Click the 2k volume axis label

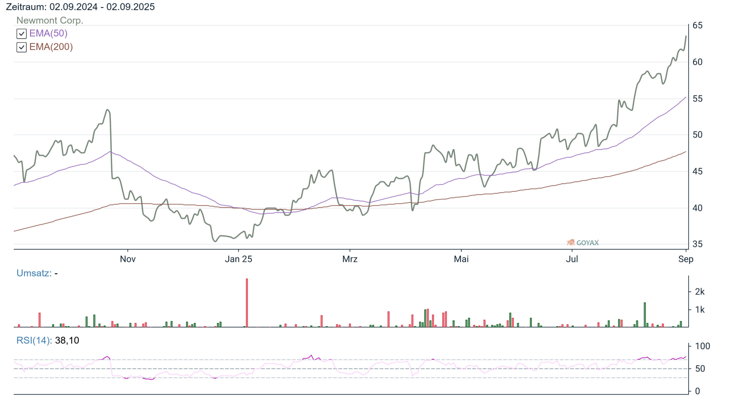(x=700, y=292)
